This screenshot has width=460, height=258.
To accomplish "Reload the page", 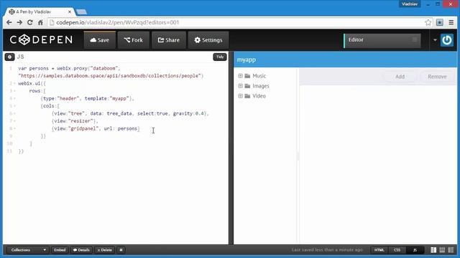I will [30, 22].
